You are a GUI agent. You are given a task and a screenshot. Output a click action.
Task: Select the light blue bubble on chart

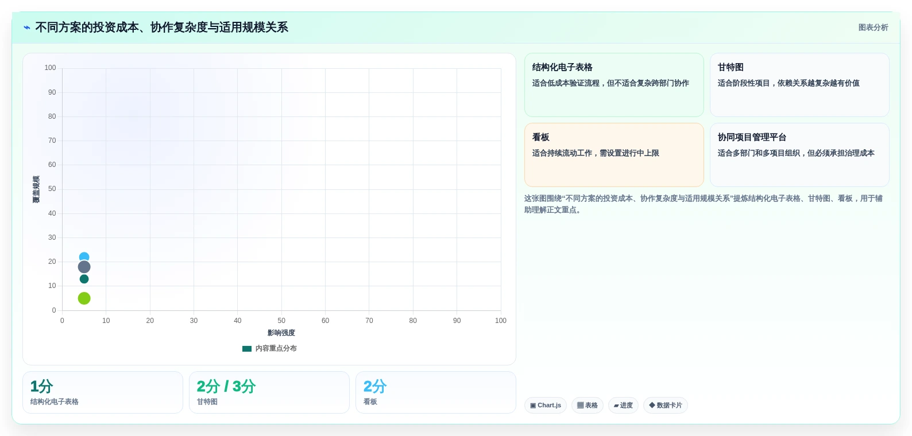point(84,257)
